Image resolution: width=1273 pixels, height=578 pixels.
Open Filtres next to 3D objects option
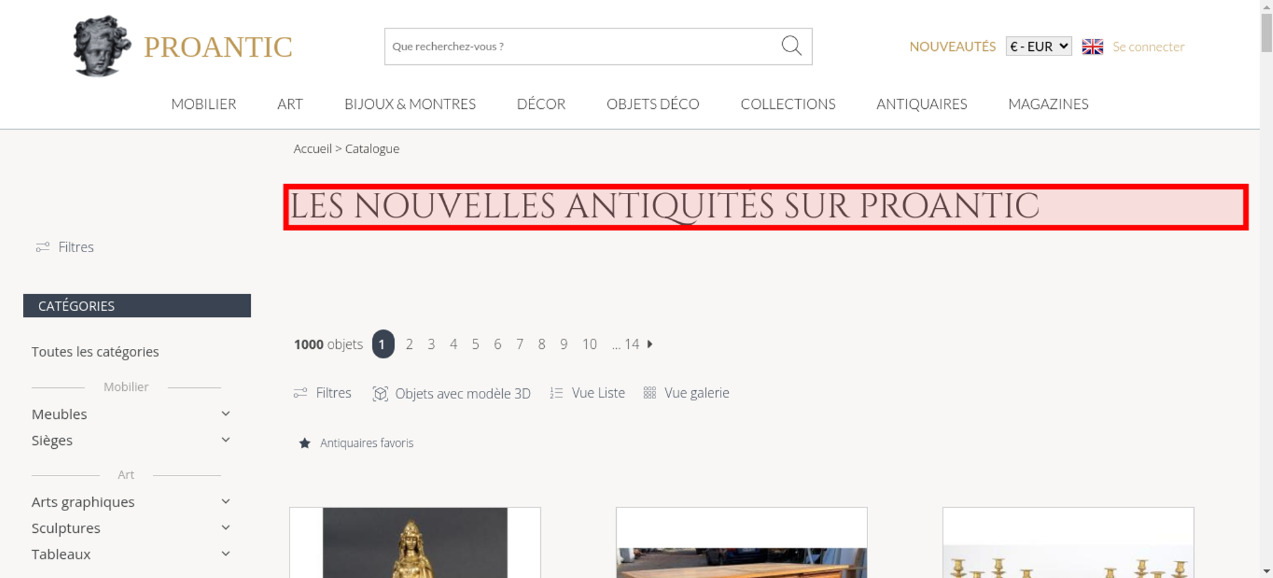tap(323, 393)
